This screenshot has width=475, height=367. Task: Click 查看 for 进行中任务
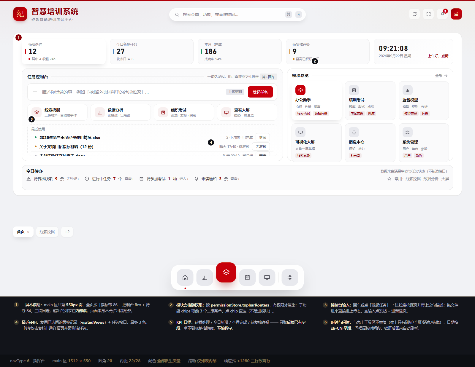129,179
